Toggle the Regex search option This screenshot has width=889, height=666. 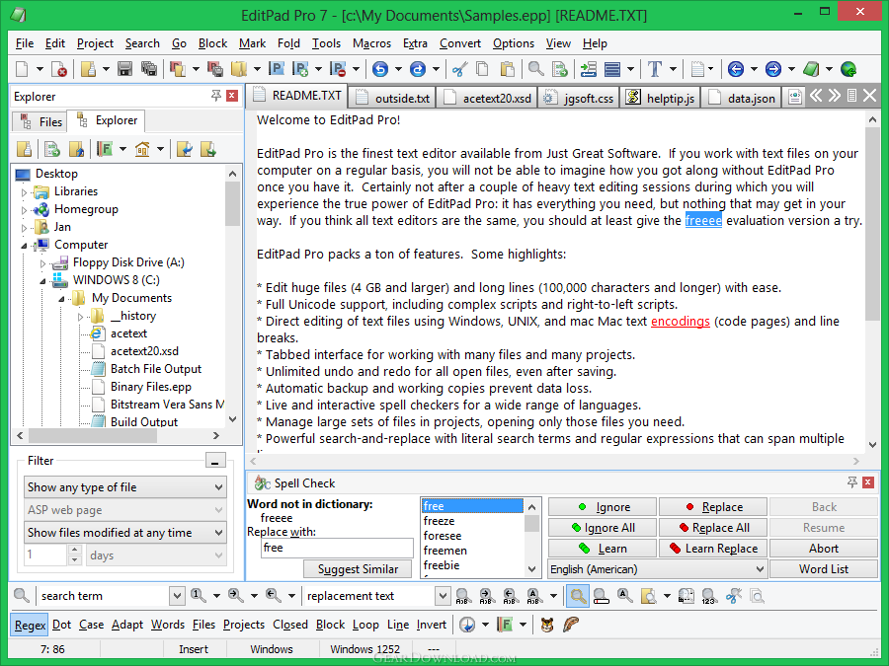(x=30, y=626)
